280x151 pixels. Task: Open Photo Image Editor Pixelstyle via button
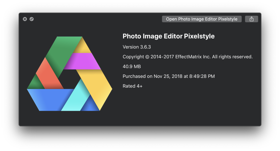[202, 19]
